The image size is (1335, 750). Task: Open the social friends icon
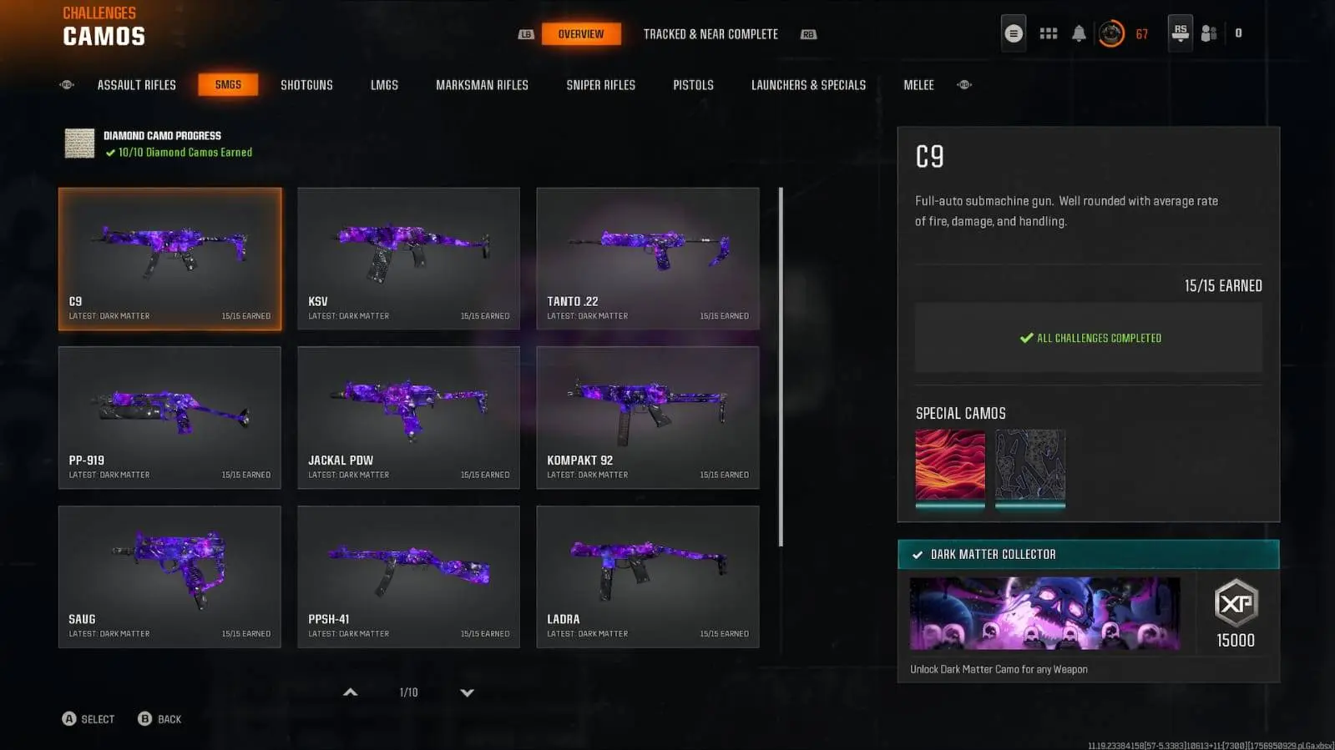1208,33
